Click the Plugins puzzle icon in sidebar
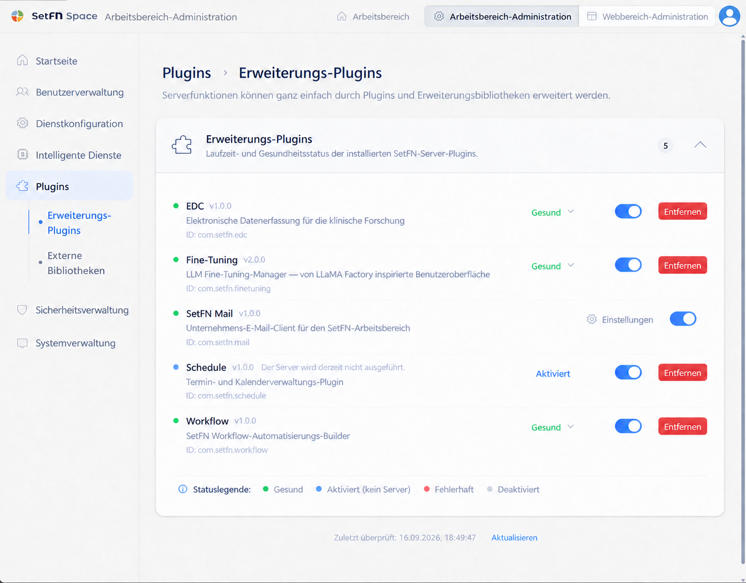This screenshot has height=583, width=746. (23, 186)
